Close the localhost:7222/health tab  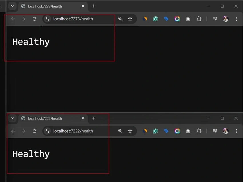83,118
